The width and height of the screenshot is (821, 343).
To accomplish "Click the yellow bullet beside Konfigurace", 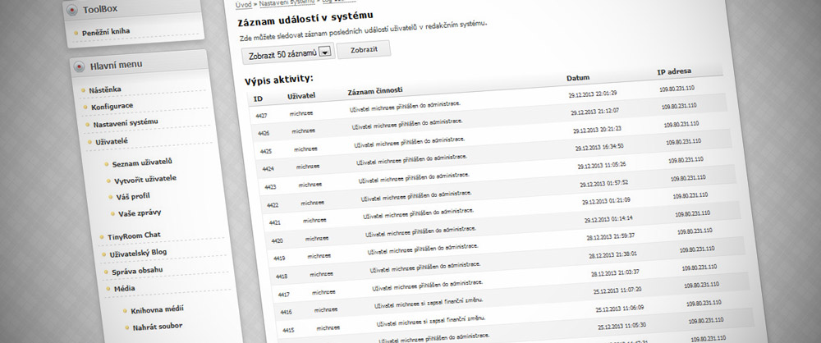I will click(x=85, y=107).
